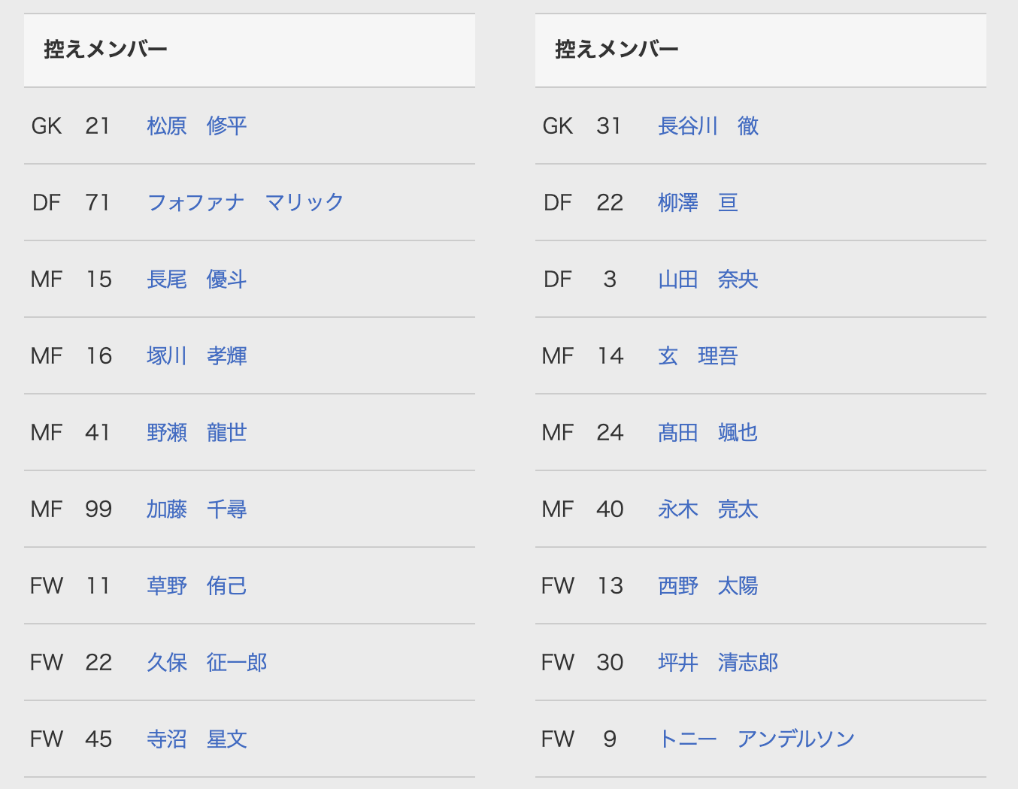Open 寺沼 星文 player link
This screenshot has height=789, width=1018.
point(196,739)
